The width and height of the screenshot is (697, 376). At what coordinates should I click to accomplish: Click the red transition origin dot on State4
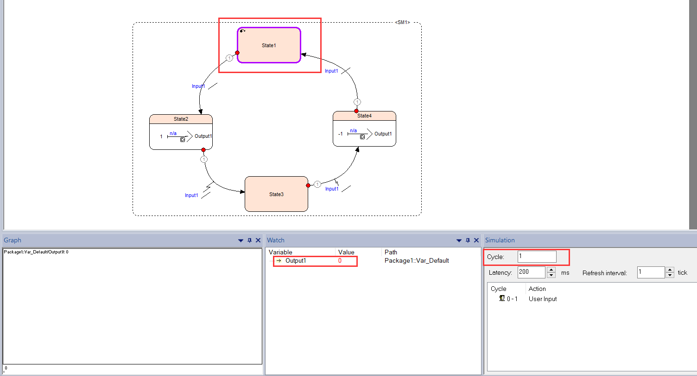pyautogui.click(x=356, y=111)
